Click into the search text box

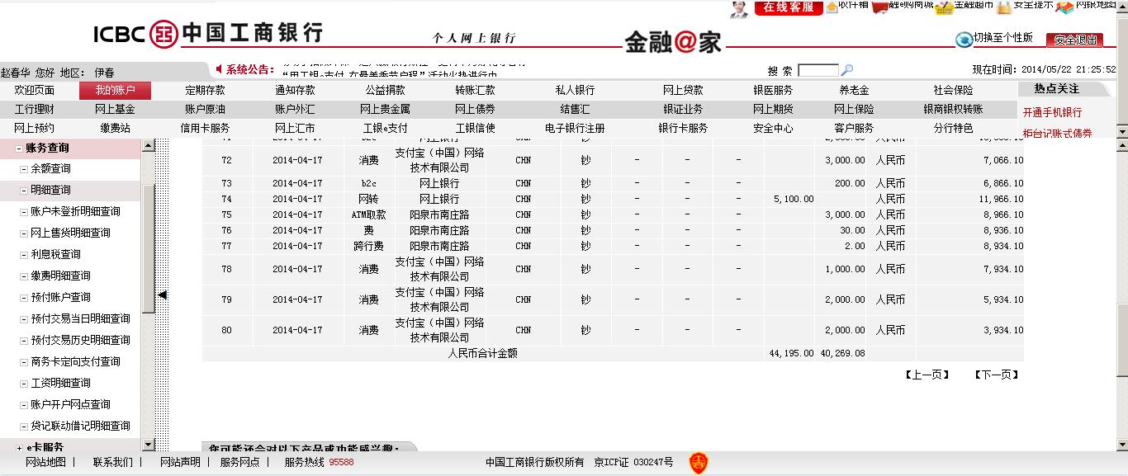tap(818, 71)
